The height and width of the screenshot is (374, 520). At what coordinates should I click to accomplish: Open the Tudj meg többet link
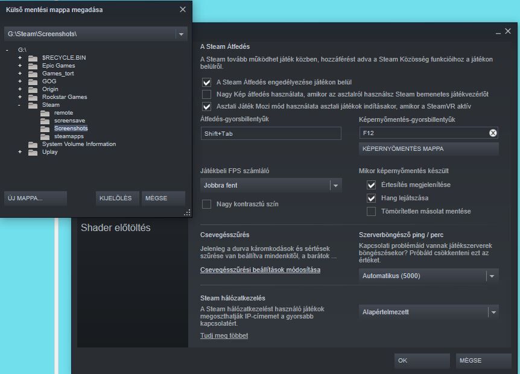tap(224, 335)
